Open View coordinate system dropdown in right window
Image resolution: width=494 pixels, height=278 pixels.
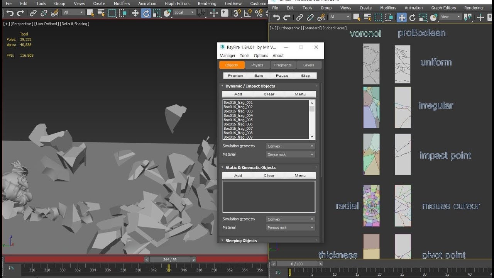[450, 17]
